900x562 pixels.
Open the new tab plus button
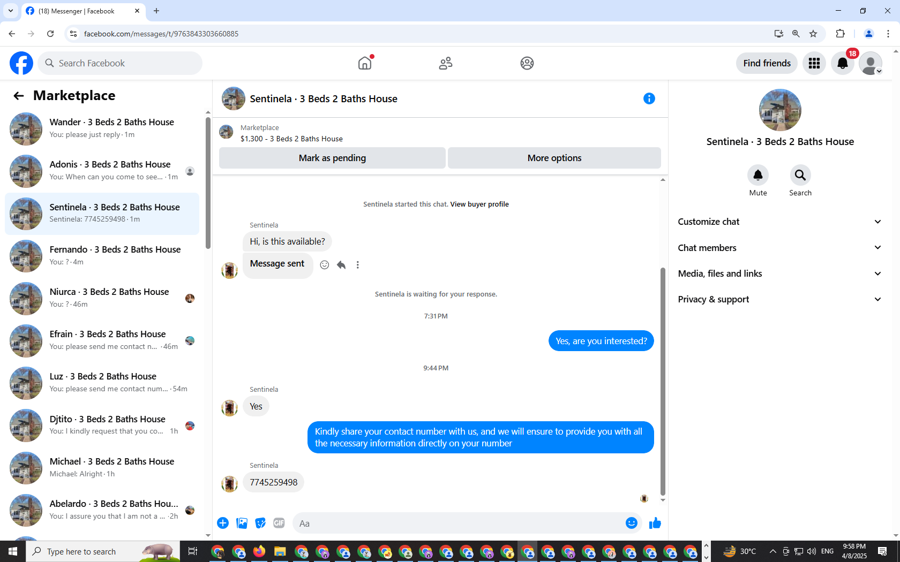156,11
